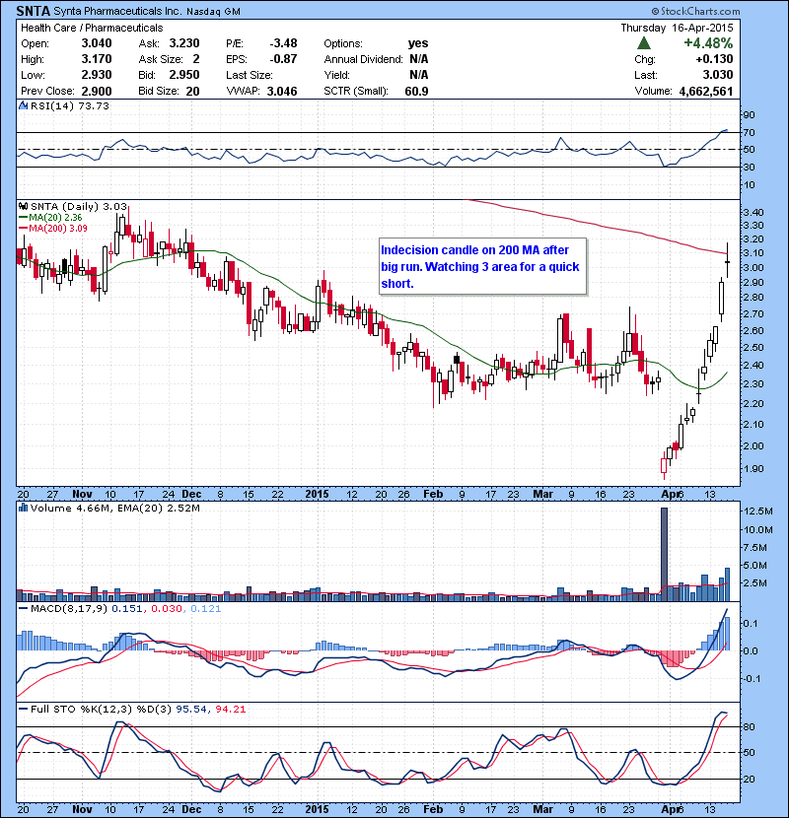Click the EPS value -0.87
Image resolution: width=789 pixels, height=818 pixels.
click(283, 59)
